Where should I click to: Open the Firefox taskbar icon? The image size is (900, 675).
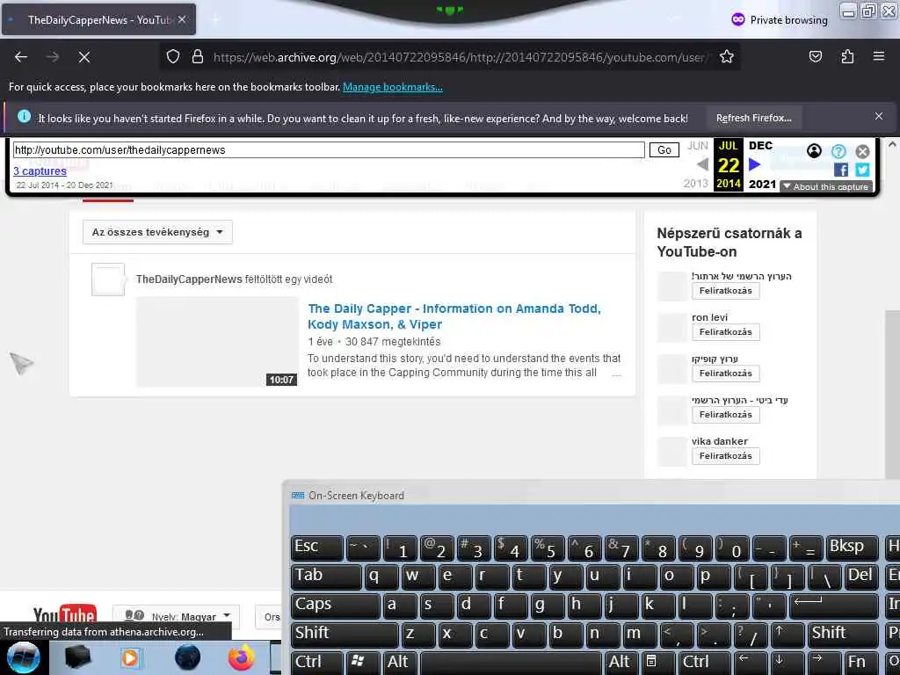pos(241,657)
